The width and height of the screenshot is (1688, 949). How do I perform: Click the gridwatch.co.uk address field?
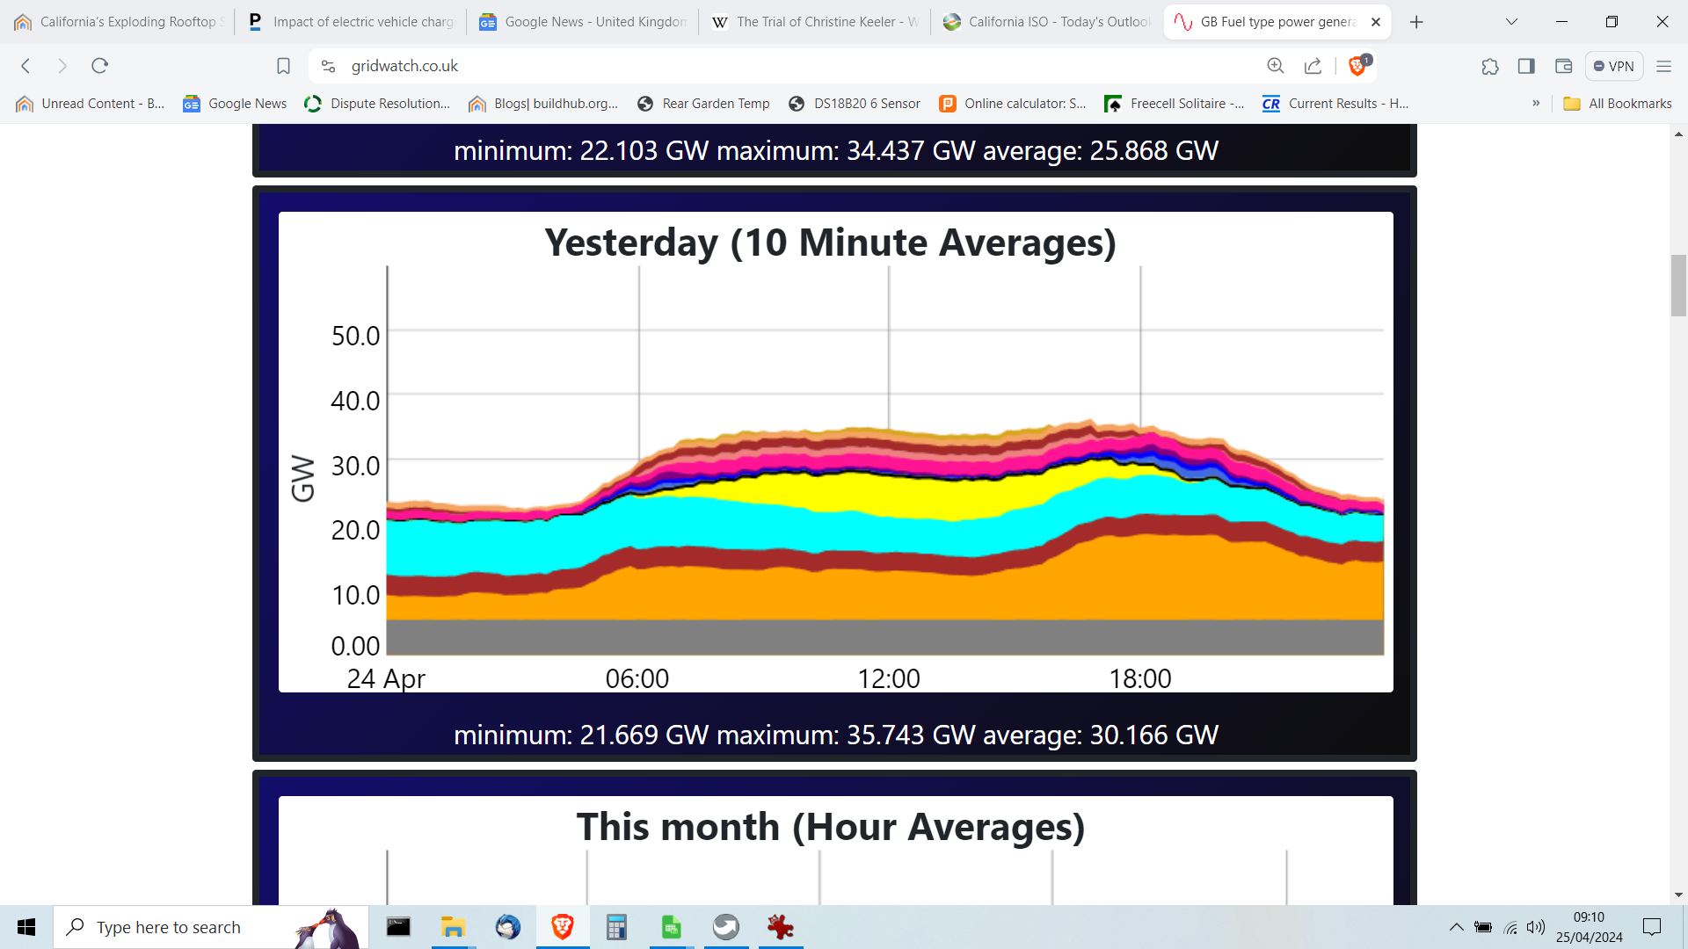tap(791, 66)
